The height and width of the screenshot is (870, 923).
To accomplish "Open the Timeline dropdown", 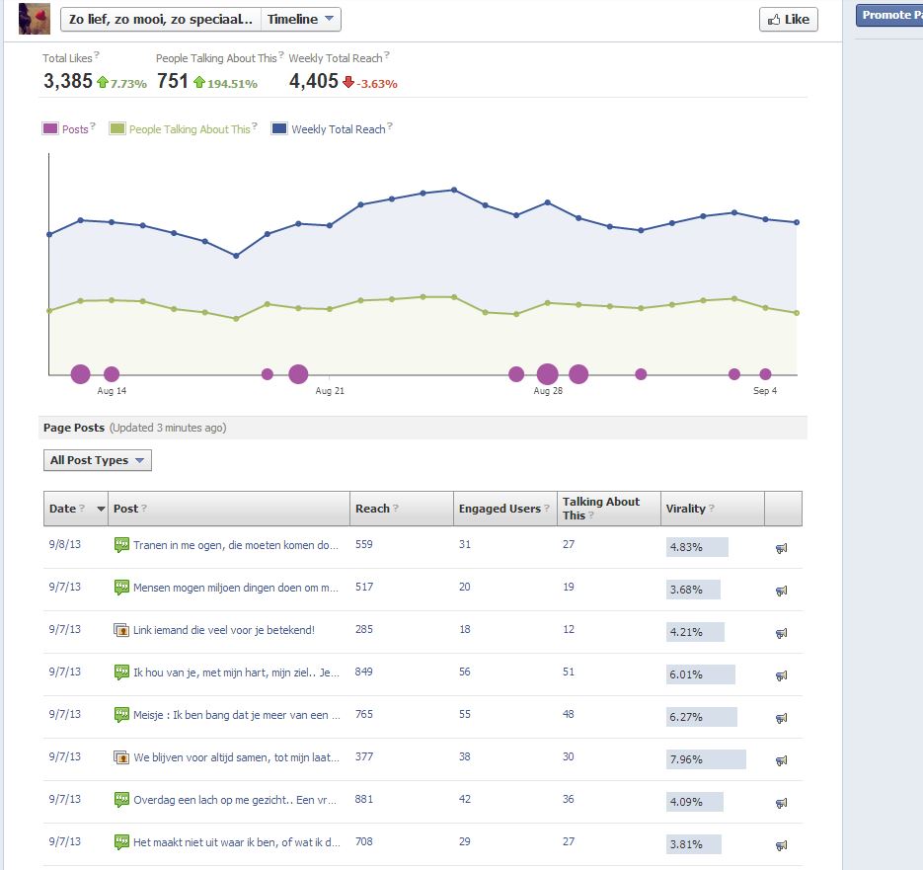I will click(x=300, y=19).
